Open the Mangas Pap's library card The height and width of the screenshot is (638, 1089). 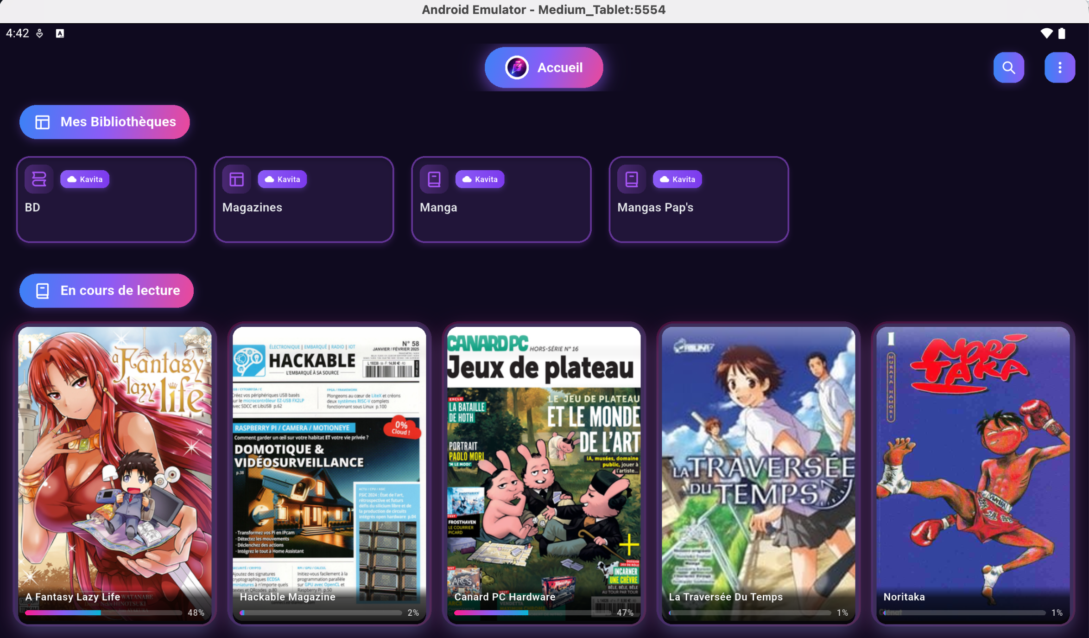[x=698, y=199]
